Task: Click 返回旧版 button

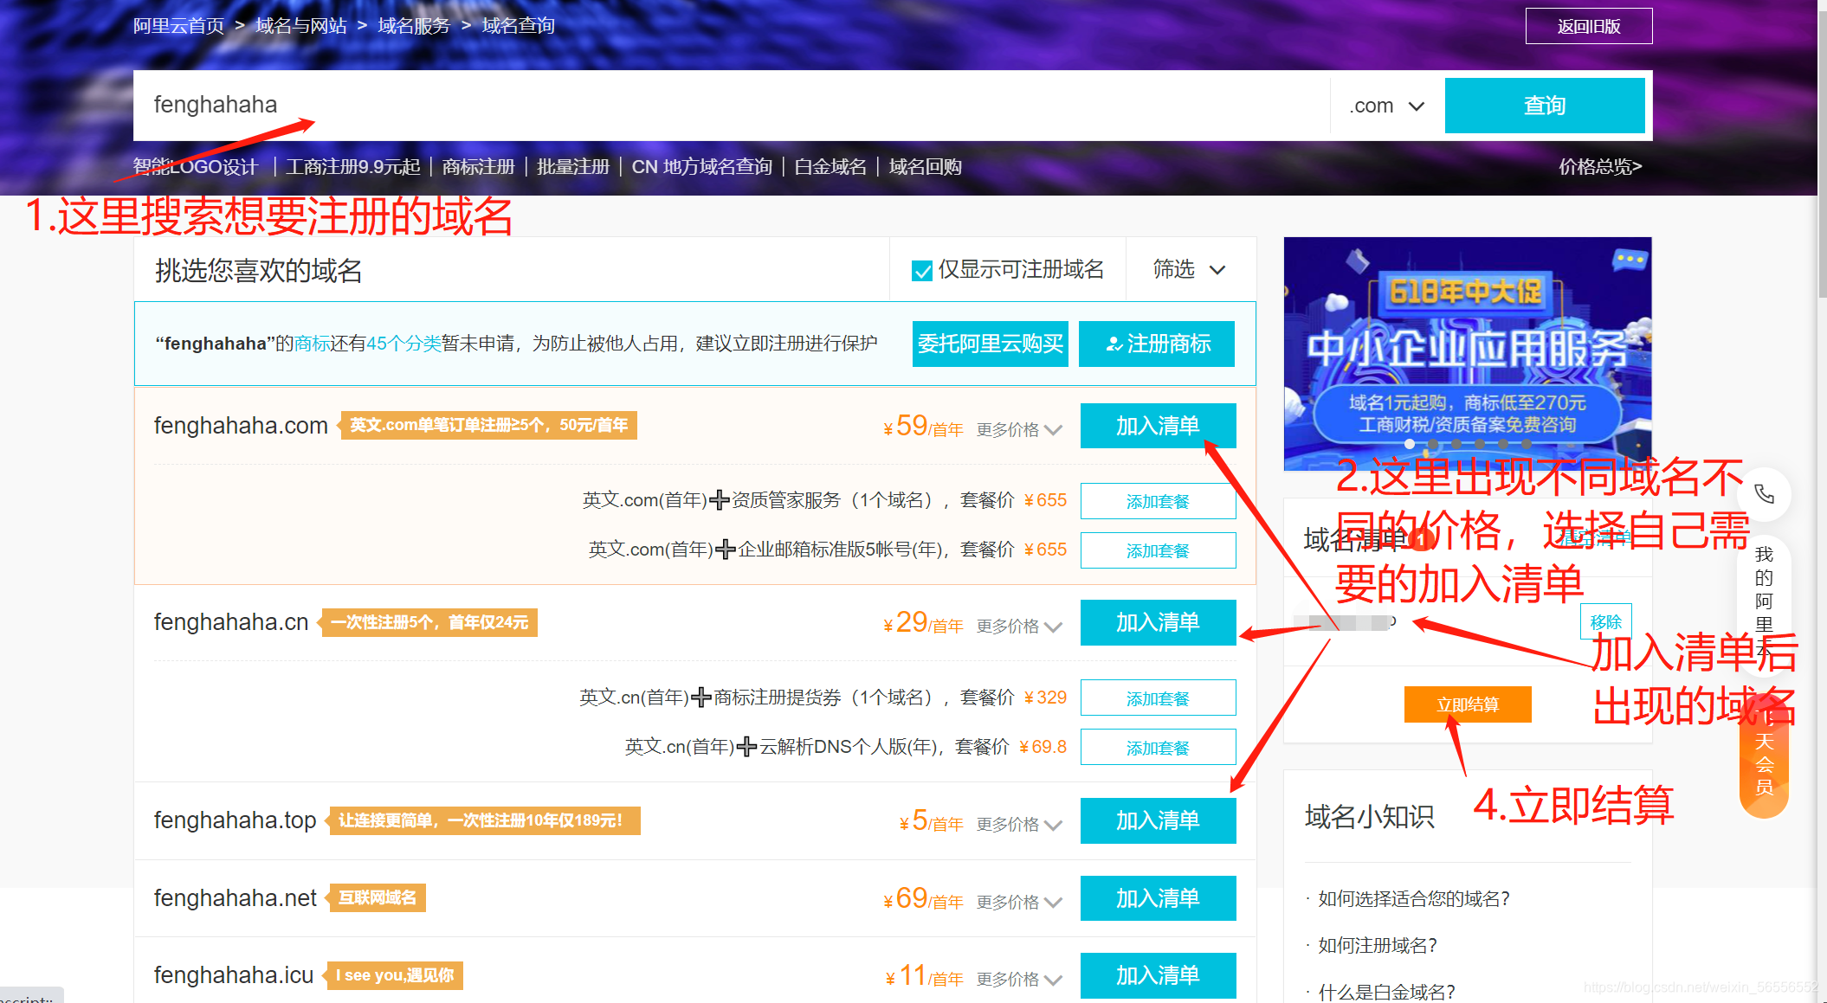Action: (x=1589, y=26)
